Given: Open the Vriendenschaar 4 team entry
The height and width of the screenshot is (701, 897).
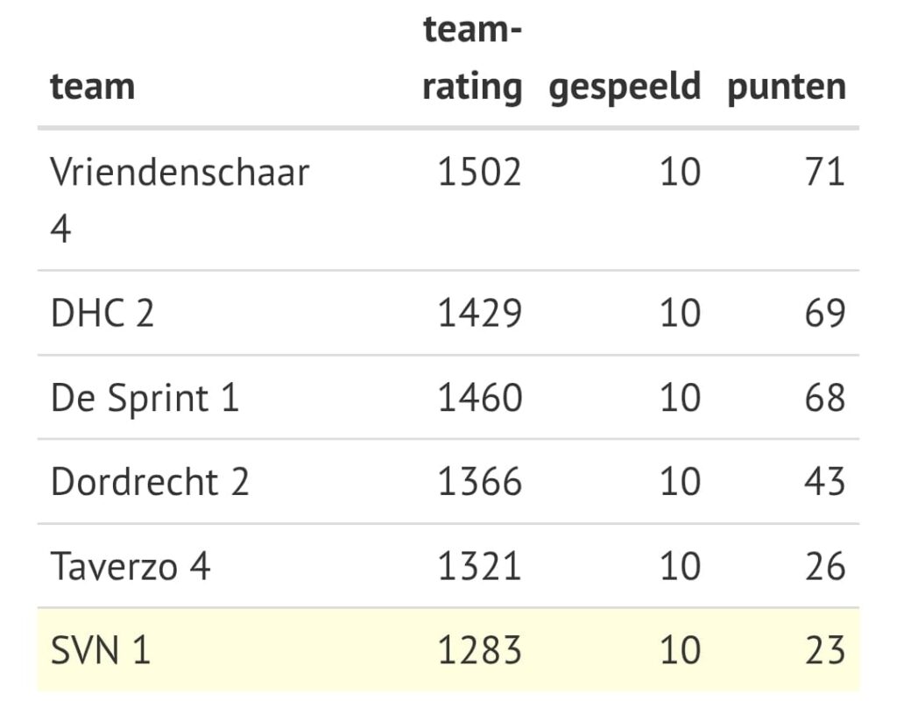Looking at the screenshot, I should [180, 200].
